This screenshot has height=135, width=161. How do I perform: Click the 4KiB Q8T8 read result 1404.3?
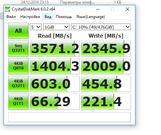tap(55, 66)
